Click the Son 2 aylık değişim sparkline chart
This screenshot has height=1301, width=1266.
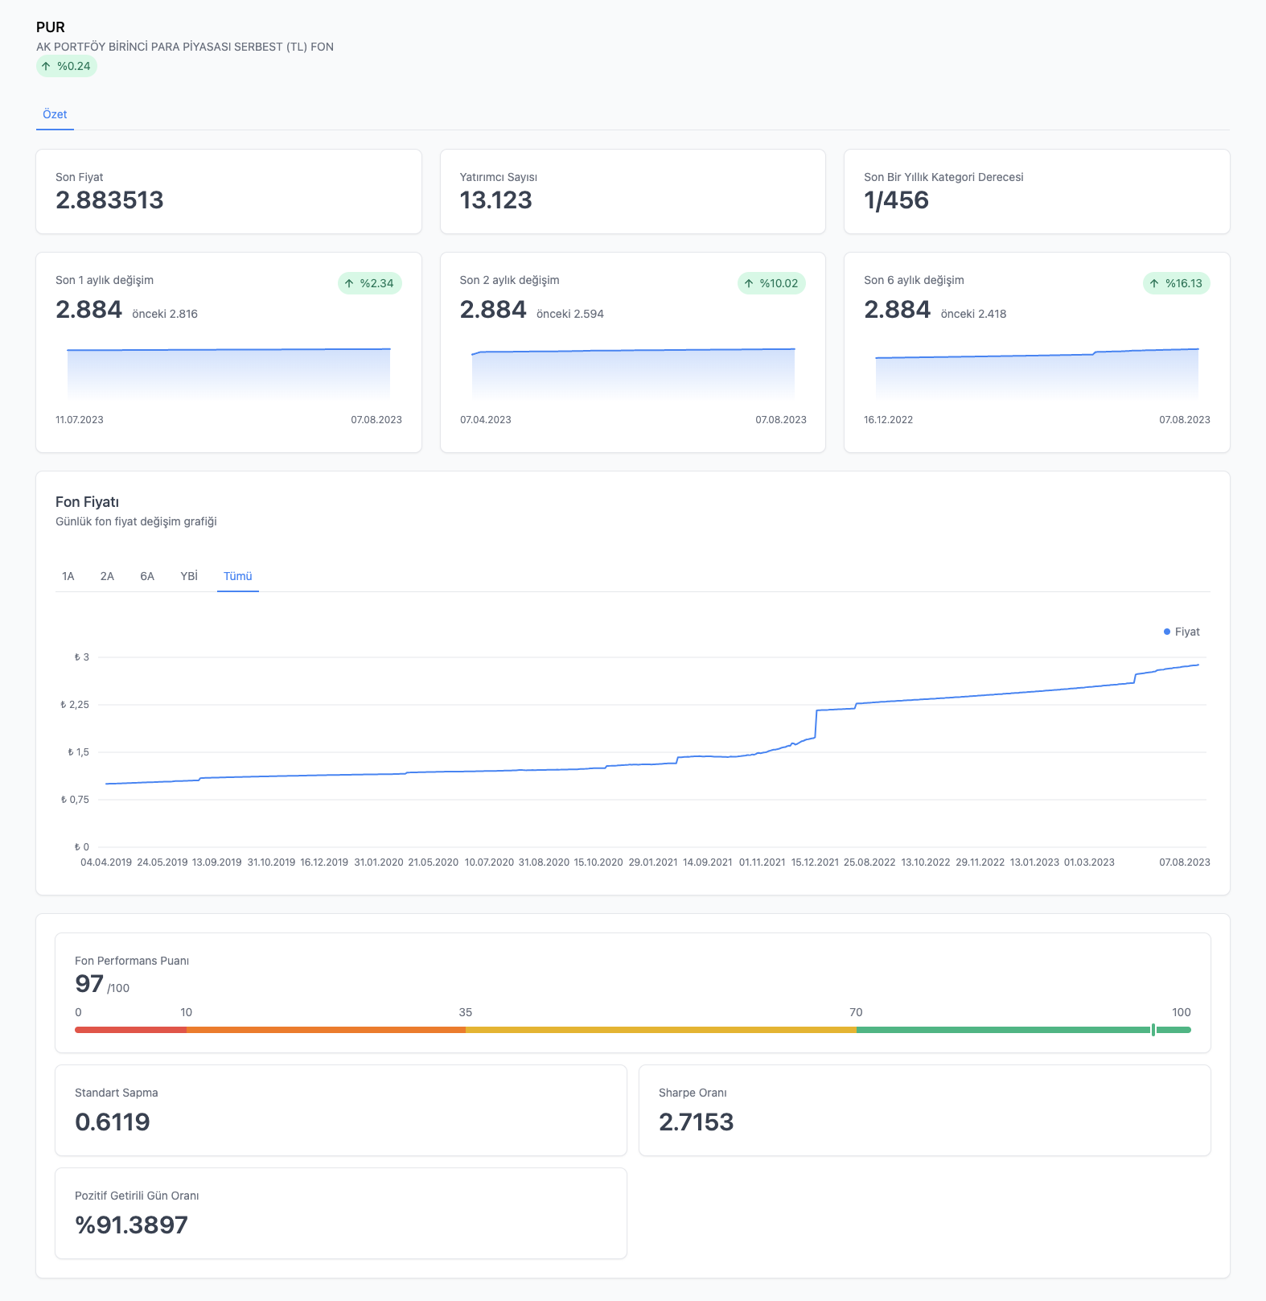pyautogui.click(x=633, y=373)
